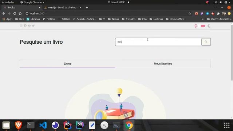Bookmark this page with the star
The width and height of the screenshot is (233, 131).
point(190,13)
